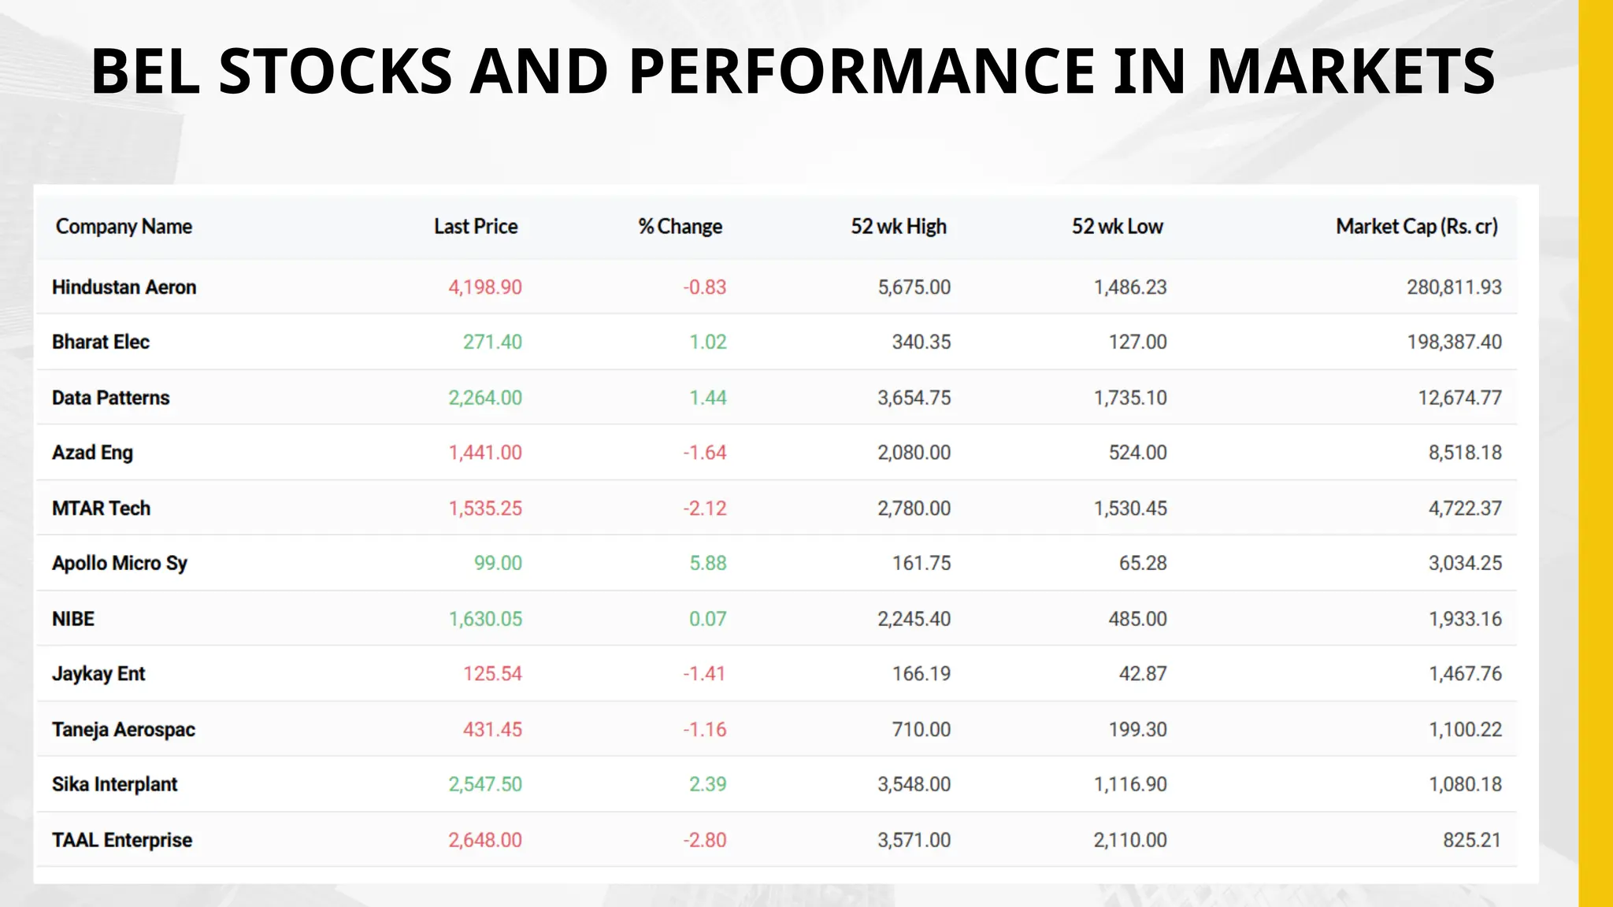
Task: Click the Taneja Aerospac company name
Action: coord(124,730)
